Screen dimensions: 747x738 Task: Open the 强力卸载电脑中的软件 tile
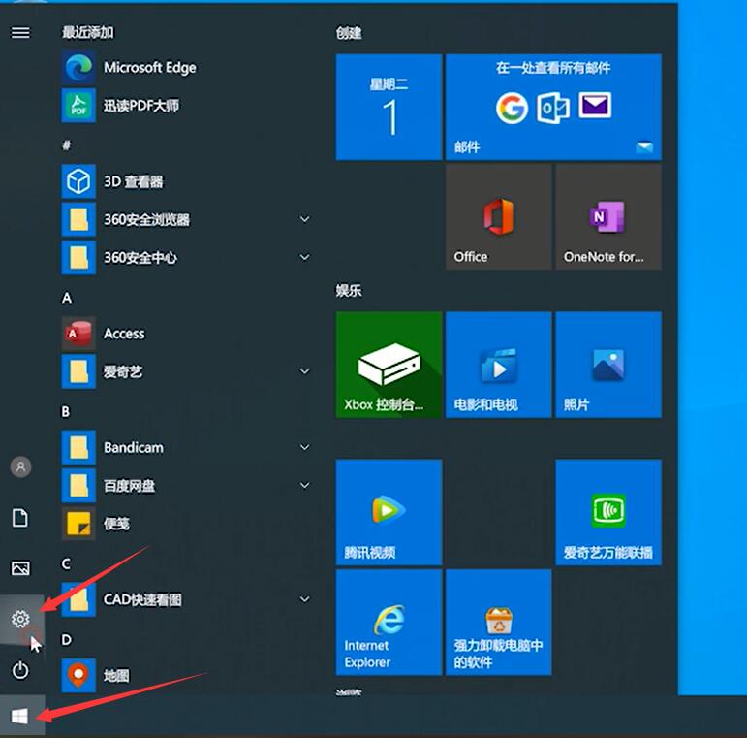499,623
